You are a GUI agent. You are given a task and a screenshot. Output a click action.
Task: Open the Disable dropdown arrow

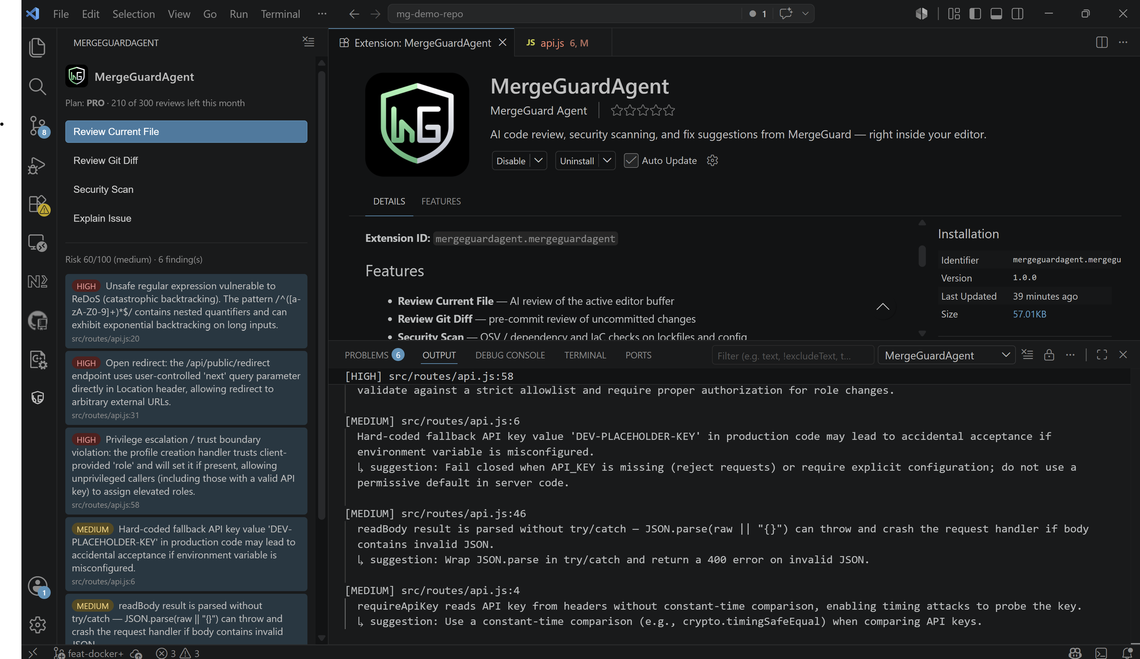click(x=538, y=160)
